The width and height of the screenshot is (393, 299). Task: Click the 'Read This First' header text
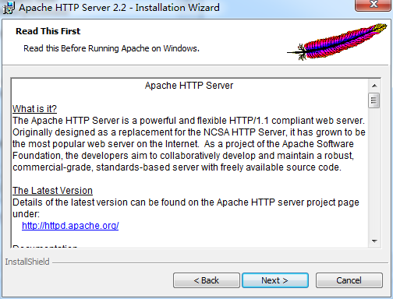[48, 31]
